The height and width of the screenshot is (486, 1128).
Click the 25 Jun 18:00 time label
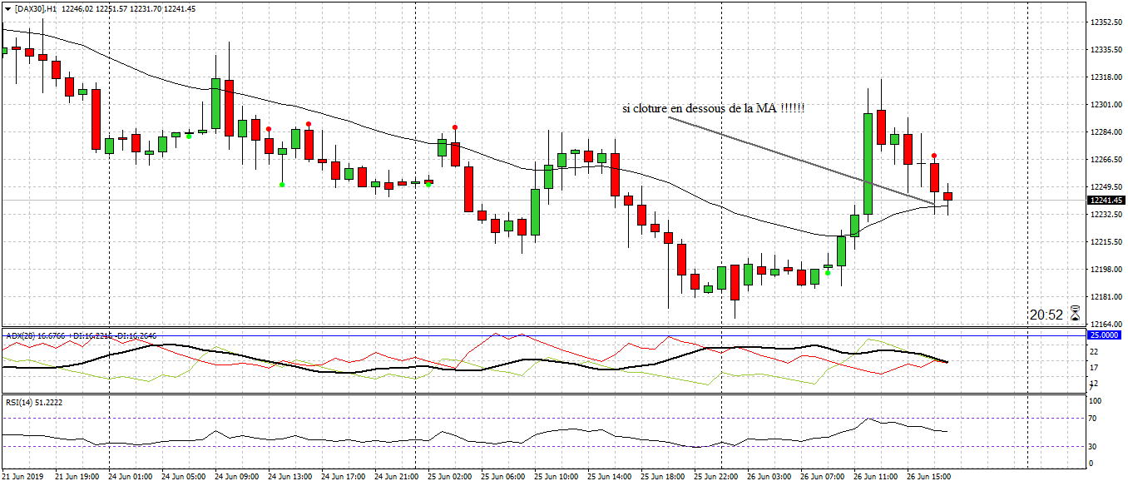663,478
